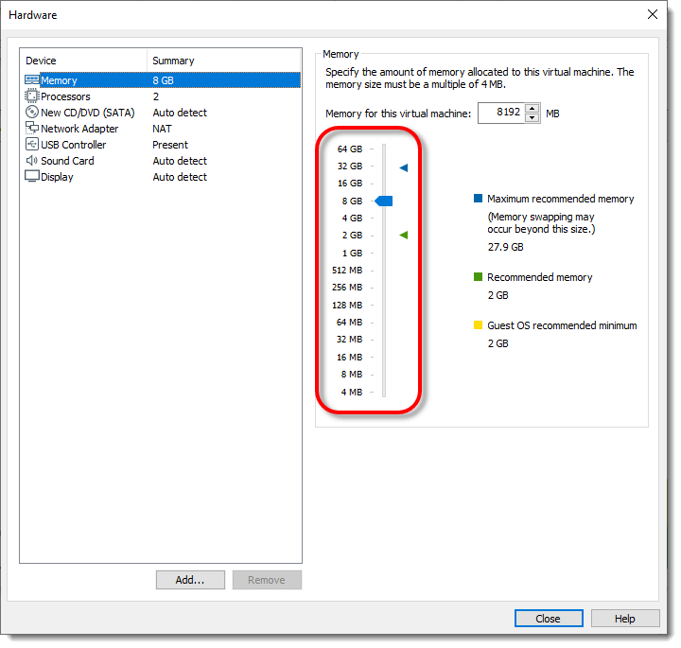
Task: Click the 16 GB slider label
Action: [x=350, y=184]
